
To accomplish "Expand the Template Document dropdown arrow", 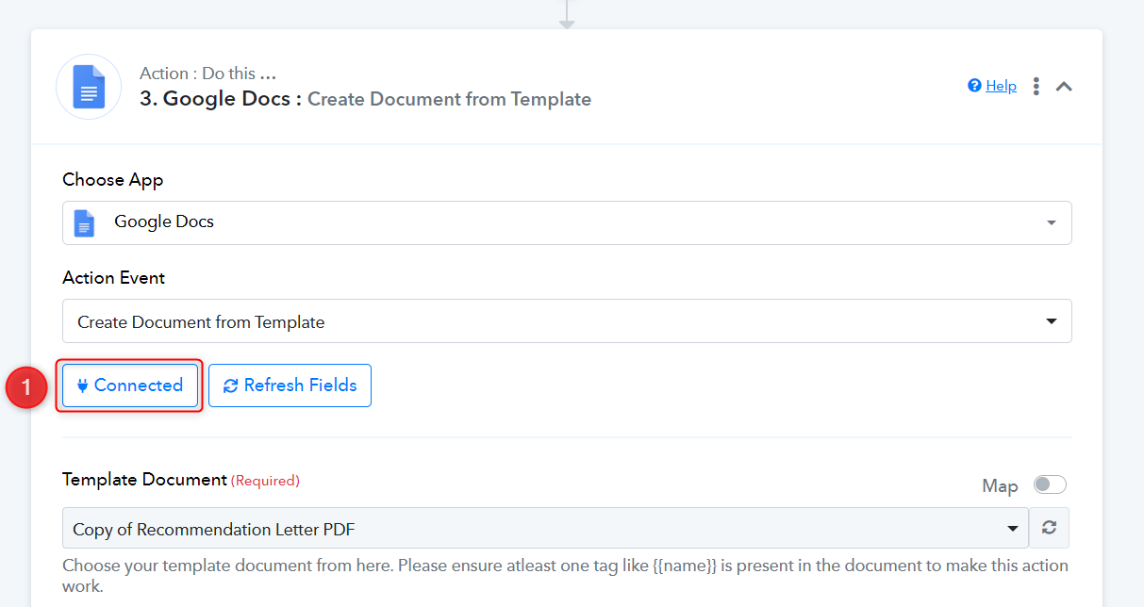I will click(x=1014, y=529).
